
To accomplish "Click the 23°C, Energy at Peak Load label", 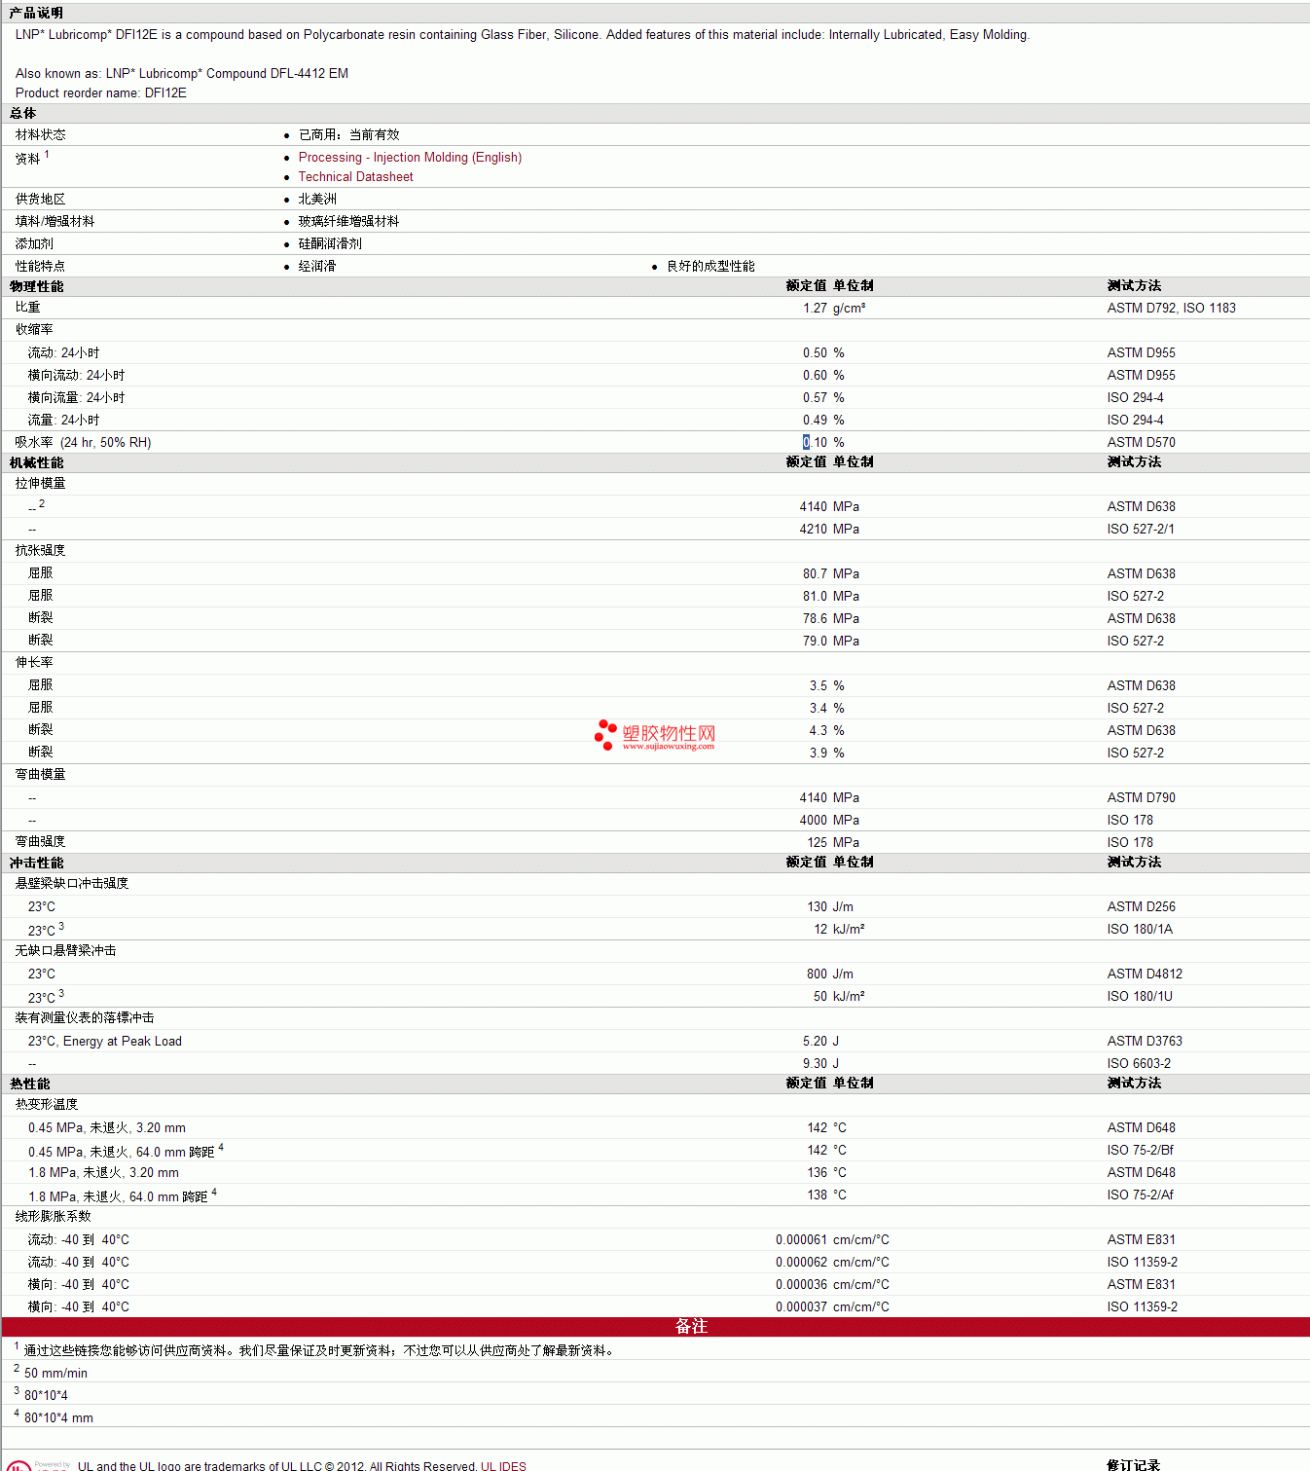I will 105,1041.
